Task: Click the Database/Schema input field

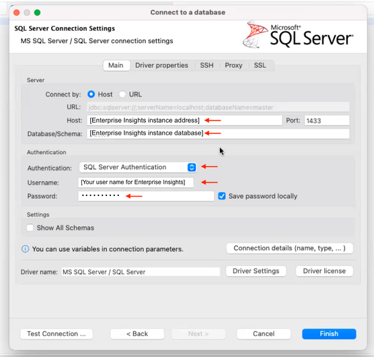Action: coord(218,133)
